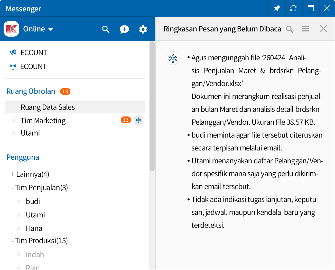335x270 pixels.
Task: Click the AI assistant avatar in summary
Action: click(x=173, y=58)
